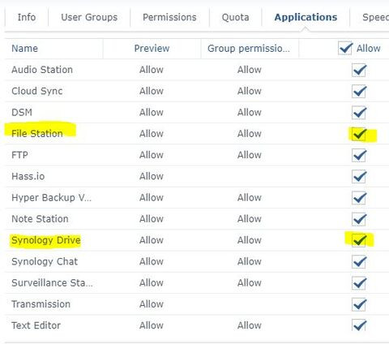The image size is (389, 344).
Task: Select the Quota tab
Action: click(x=235, y=17)
